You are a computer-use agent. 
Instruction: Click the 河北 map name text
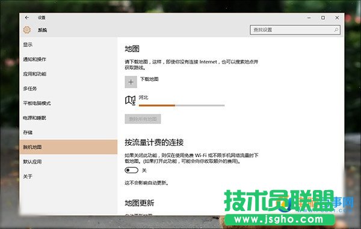[x=143, y=98]
